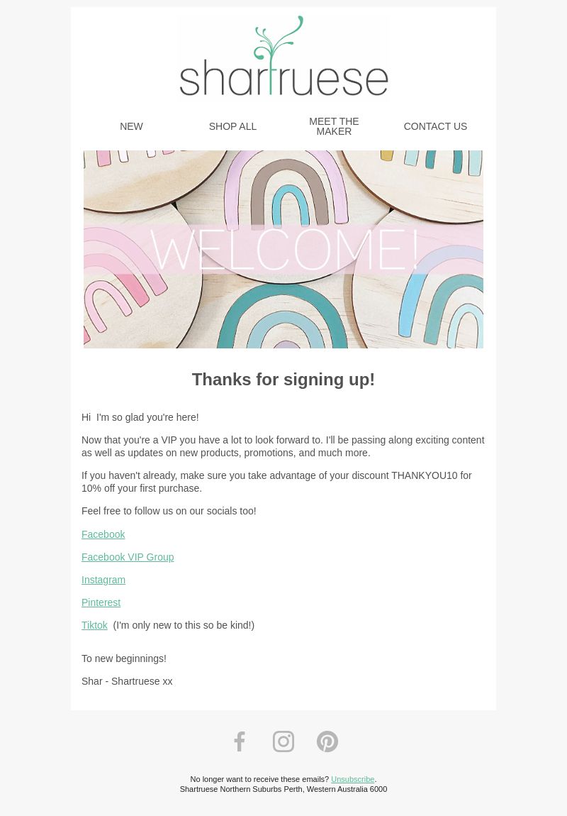567x816 pixels.
Task: Go to CONTACT US
Action: pyautogui.click(x=435, y=126)
